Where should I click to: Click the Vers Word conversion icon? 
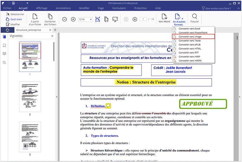pos(164,17)
